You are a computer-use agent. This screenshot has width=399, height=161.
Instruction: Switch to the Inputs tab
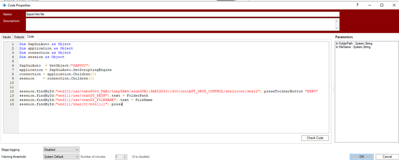coord(7,37)
